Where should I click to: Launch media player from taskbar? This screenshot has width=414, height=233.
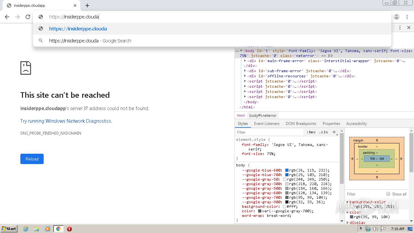pos(48,229)
